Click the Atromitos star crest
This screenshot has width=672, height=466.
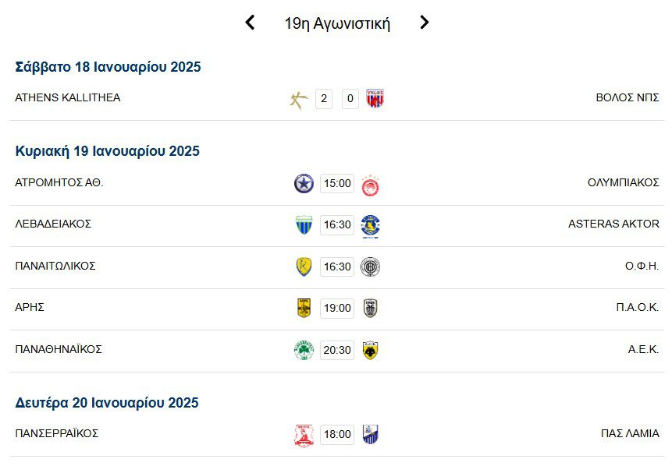coord(304,184)
